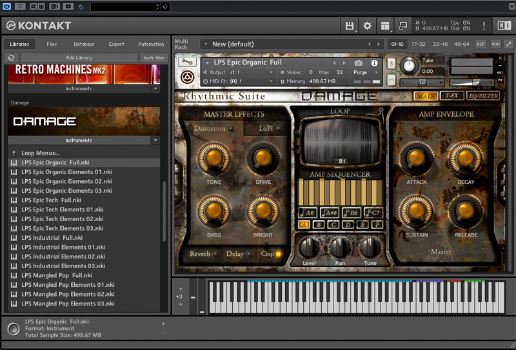Expand the instrument name dropdown arrow
This screenshot has height=350, width=516.
pyautogui.click(x=207, y=63)
